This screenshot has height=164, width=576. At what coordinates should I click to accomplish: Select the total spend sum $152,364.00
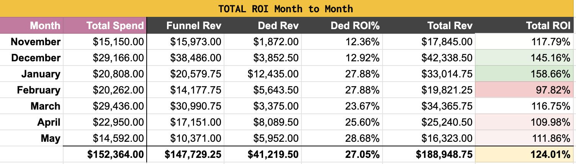pyautogui.click(x=105, y=154)
